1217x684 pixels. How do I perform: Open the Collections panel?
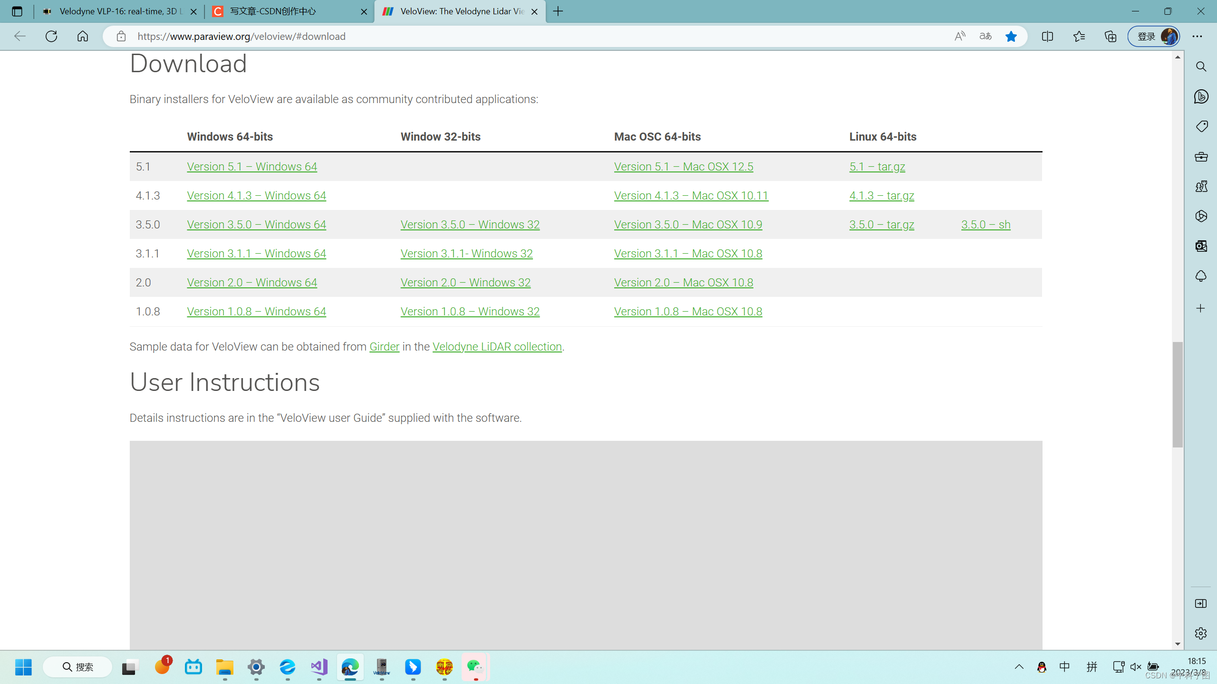1111,36
